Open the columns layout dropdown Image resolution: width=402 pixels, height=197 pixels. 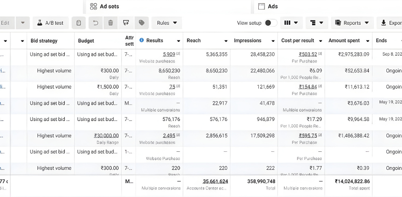pos(291,23)
